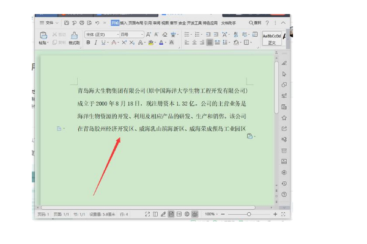Click the Decrease Font Size icon
Screen dimensions: 367x244
[157, 35]
